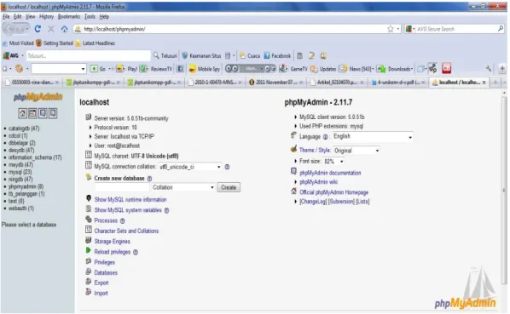The height and width of the screenshot is (314, 510).
Task: Click the Cuaca weather toolbar button
Action: click(x=250, y=56)
